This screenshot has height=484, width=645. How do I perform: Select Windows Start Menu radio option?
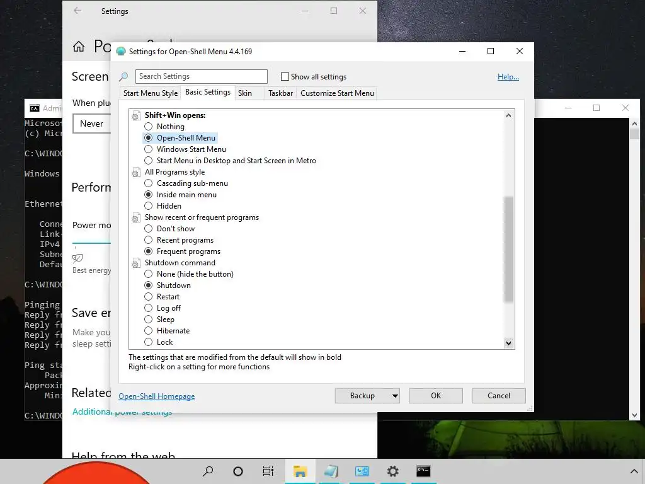[148, 149]
